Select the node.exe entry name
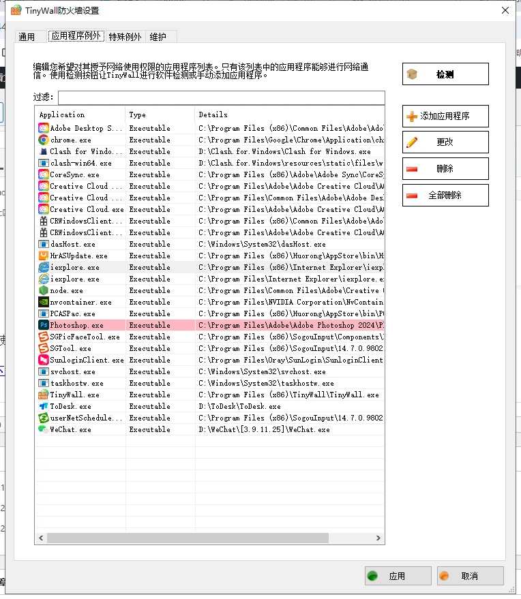 tap(67, 290)
